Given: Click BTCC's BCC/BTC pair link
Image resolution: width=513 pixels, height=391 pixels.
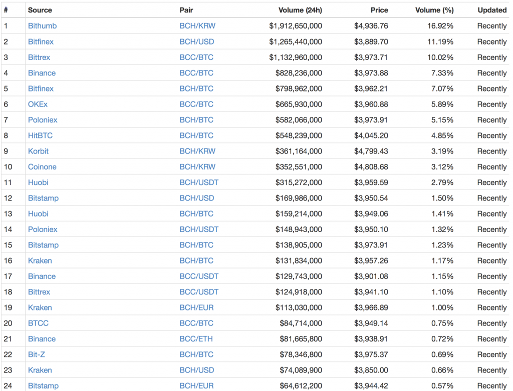Looking at the screenshot, I should tap(196, 323).
